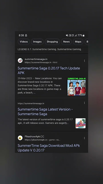Open the Shopping search filter
103x184 pixels.
52,42
